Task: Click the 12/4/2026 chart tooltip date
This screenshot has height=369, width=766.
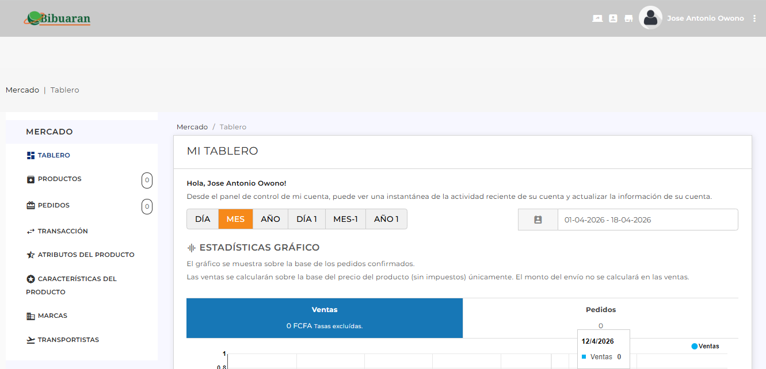Action: (x=598, y=341)
